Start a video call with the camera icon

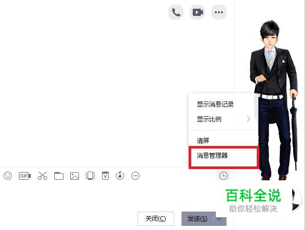click(x=197, y=12)
